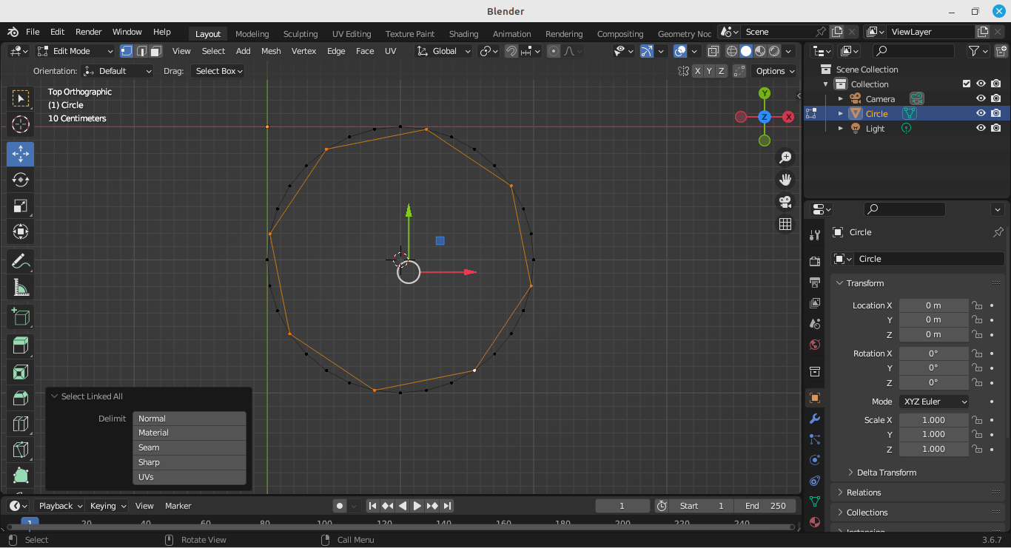Enable vertex select mode

[x=127, y=51]
